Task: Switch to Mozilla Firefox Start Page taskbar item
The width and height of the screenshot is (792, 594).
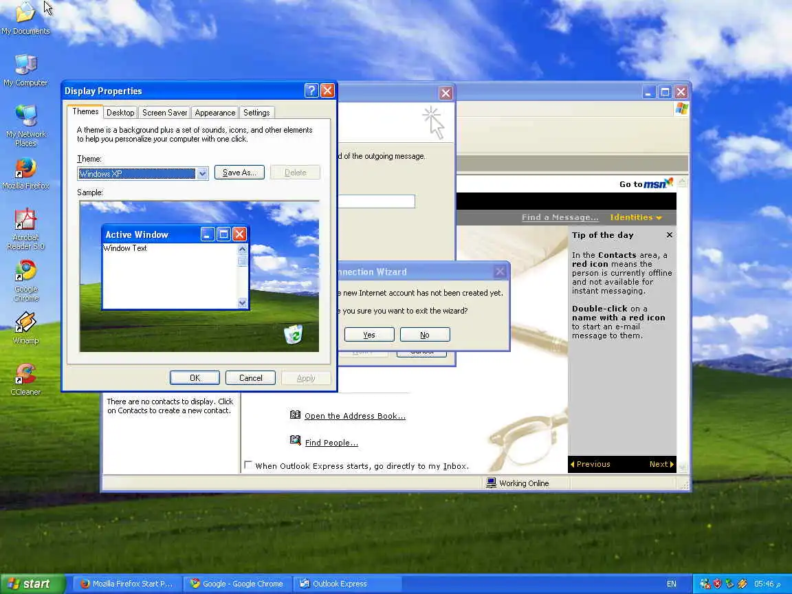Action: pos(126,584)
